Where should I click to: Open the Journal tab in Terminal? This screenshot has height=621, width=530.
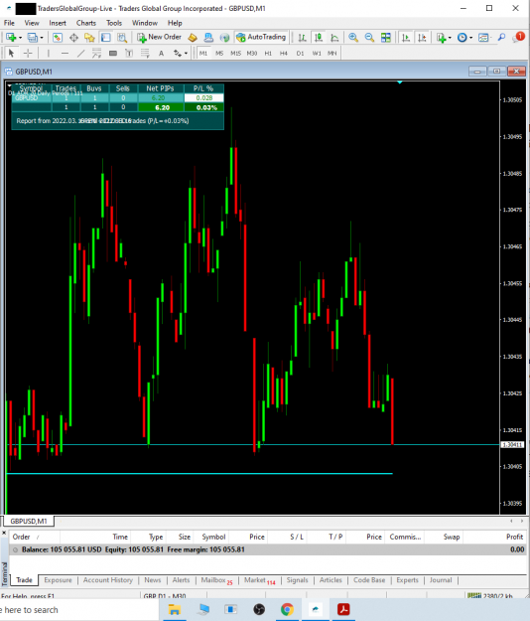pos(441,580)
